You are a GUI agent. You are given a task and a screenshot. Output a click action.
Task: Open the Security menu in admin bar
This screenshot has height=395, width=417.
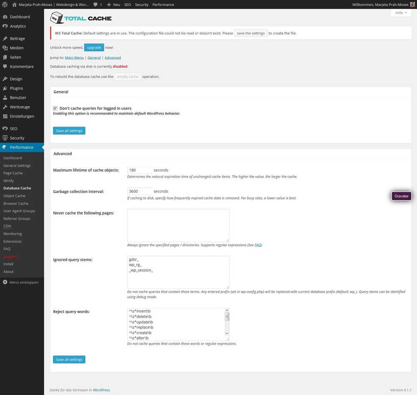tap(141, 5)
